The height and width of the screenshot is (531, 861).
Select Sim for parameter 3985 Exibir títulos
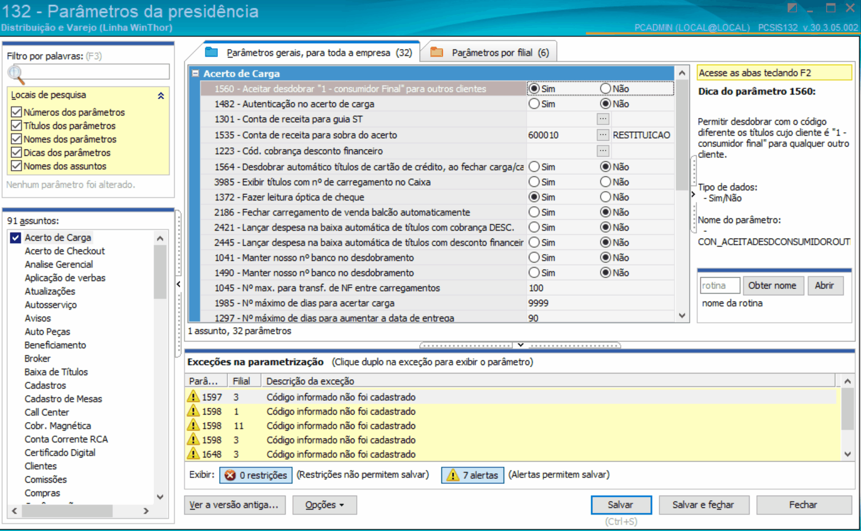click(x=534, y=182)
